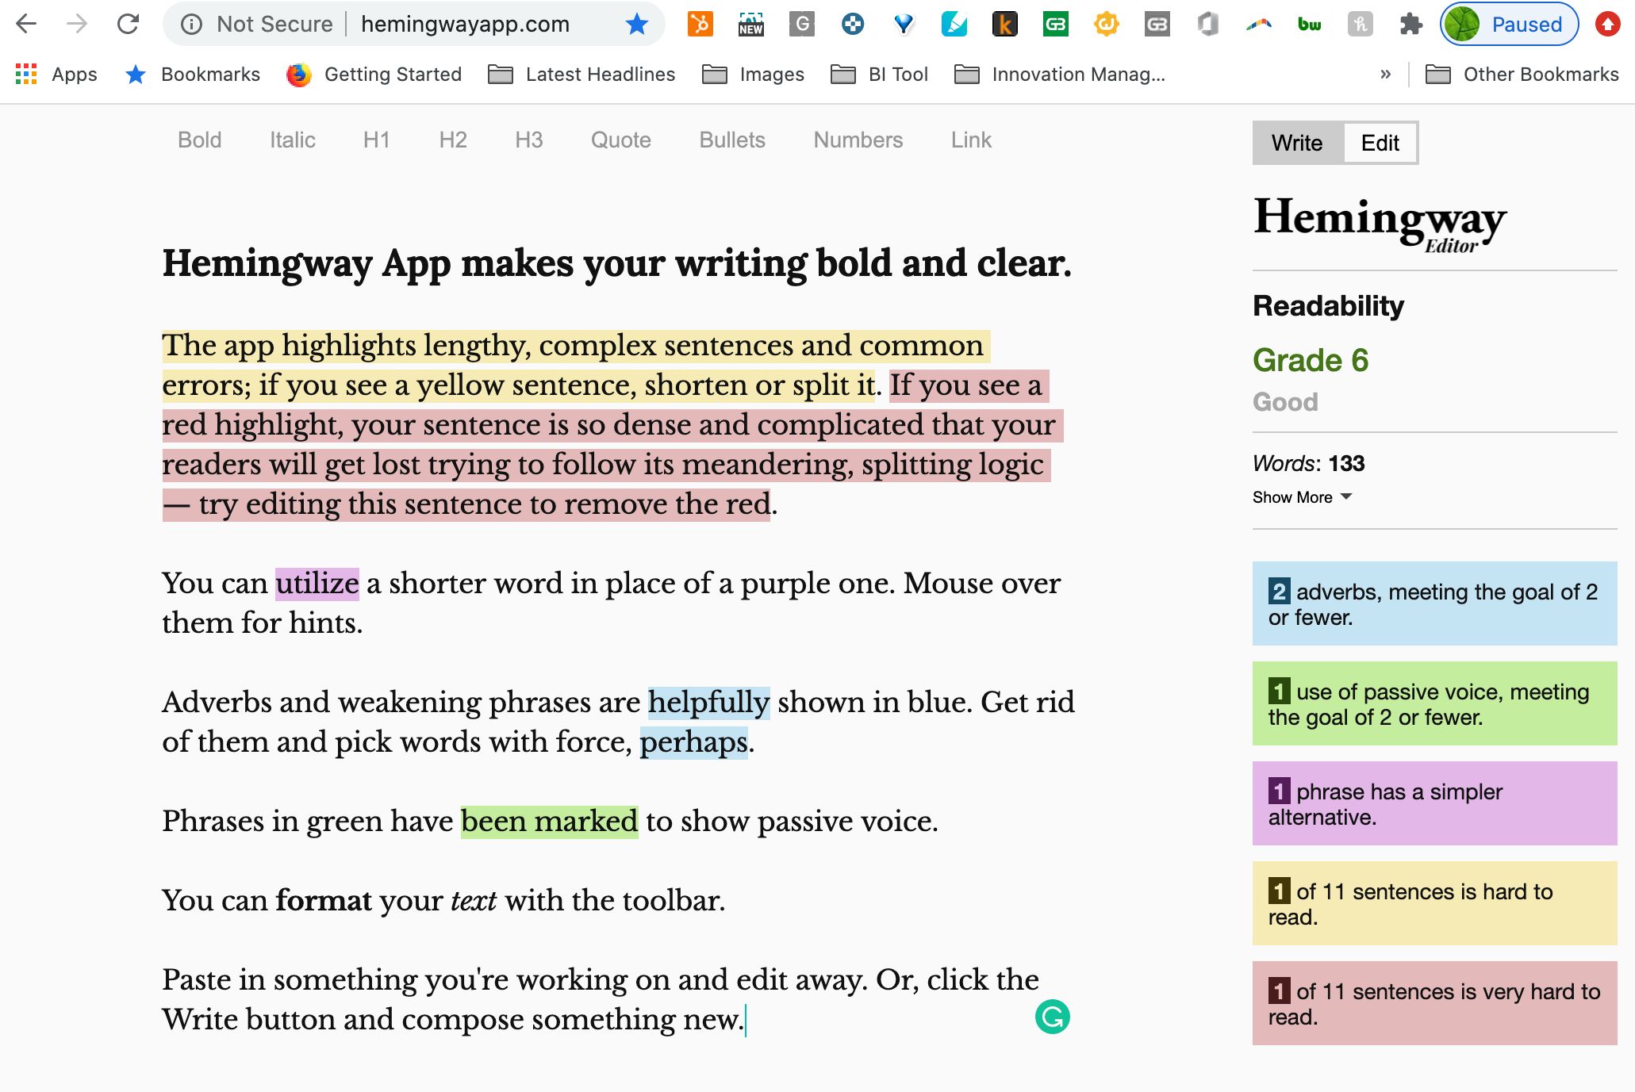Click the bold word format in text
The height and width of the screenshot is (1092, 1635).
[324, 901]
